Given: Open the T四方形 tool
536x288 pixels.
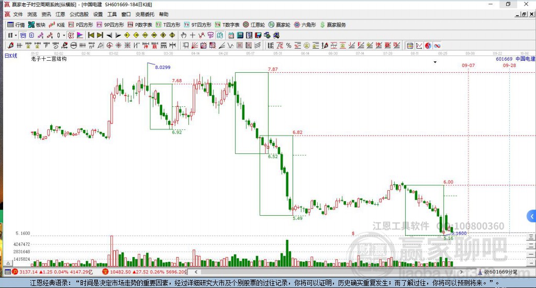Looking at the screenshot, I should tap(168, 25).
